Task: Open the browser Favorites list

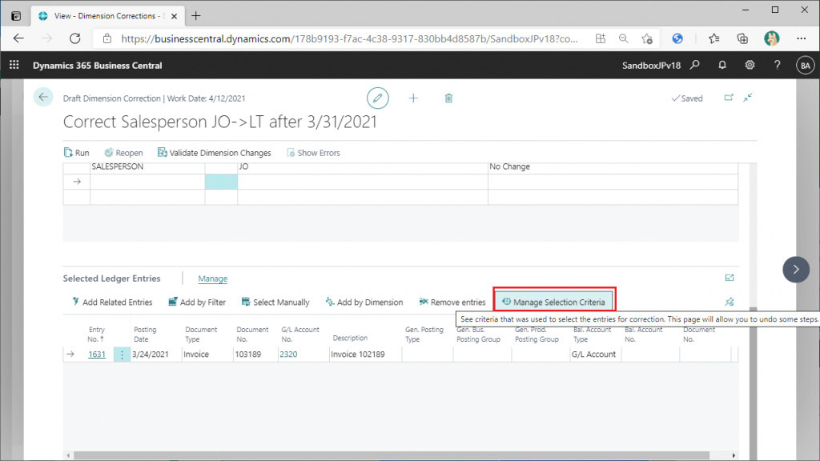Action: [x=713, y=38]
